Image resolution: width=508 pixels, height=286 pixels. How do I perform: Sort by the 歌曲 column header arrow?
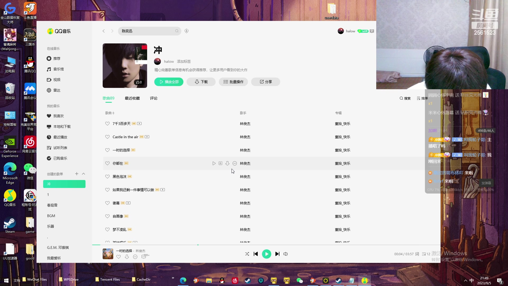click(x=113, y=113)
